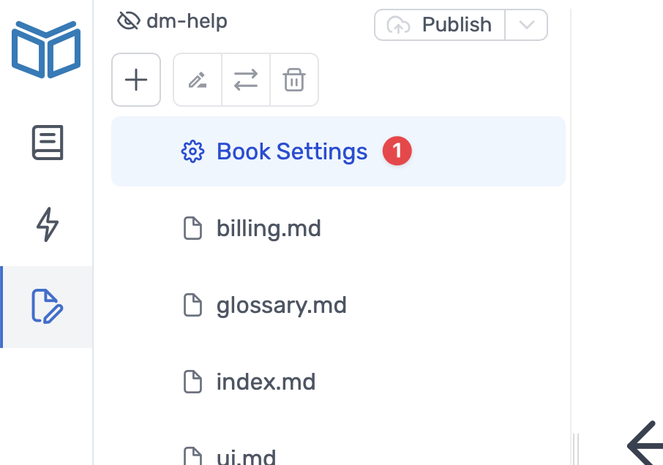Open index.md file
Viewport: 663px width, 465px height.
click(338, 382)
